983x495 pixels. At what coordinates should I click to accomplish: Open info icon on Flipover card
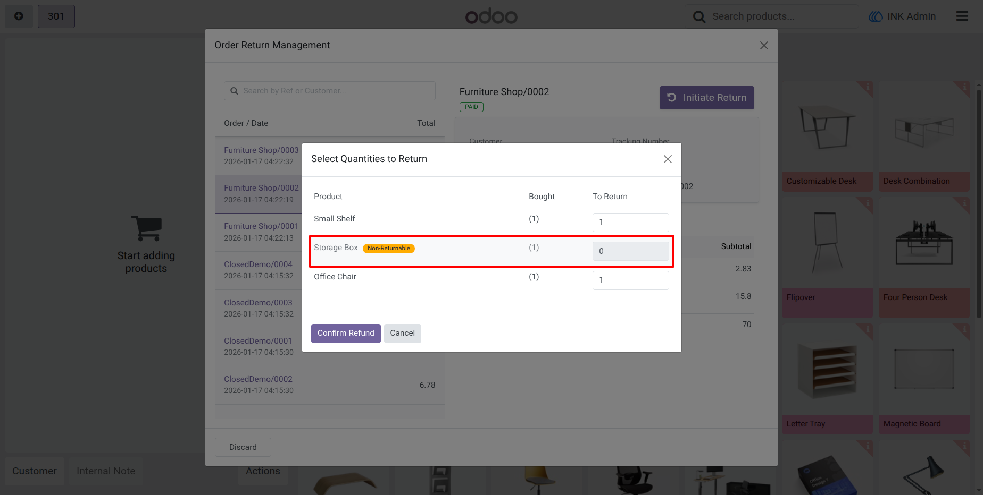click(x=867, y=203)
